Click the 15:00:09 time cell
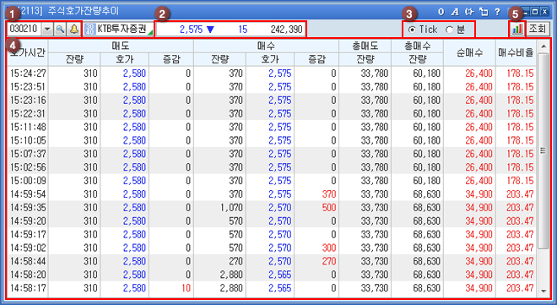The width and height of the screenshot is (557, 305). 28,181
